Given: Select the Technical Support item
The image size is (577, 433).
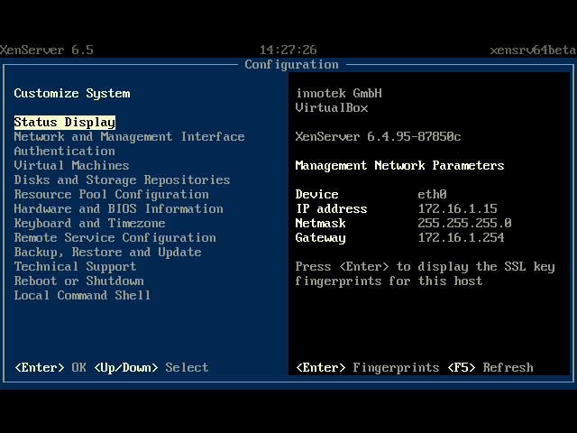Looking at the screenshot, I should pos(75,267).
